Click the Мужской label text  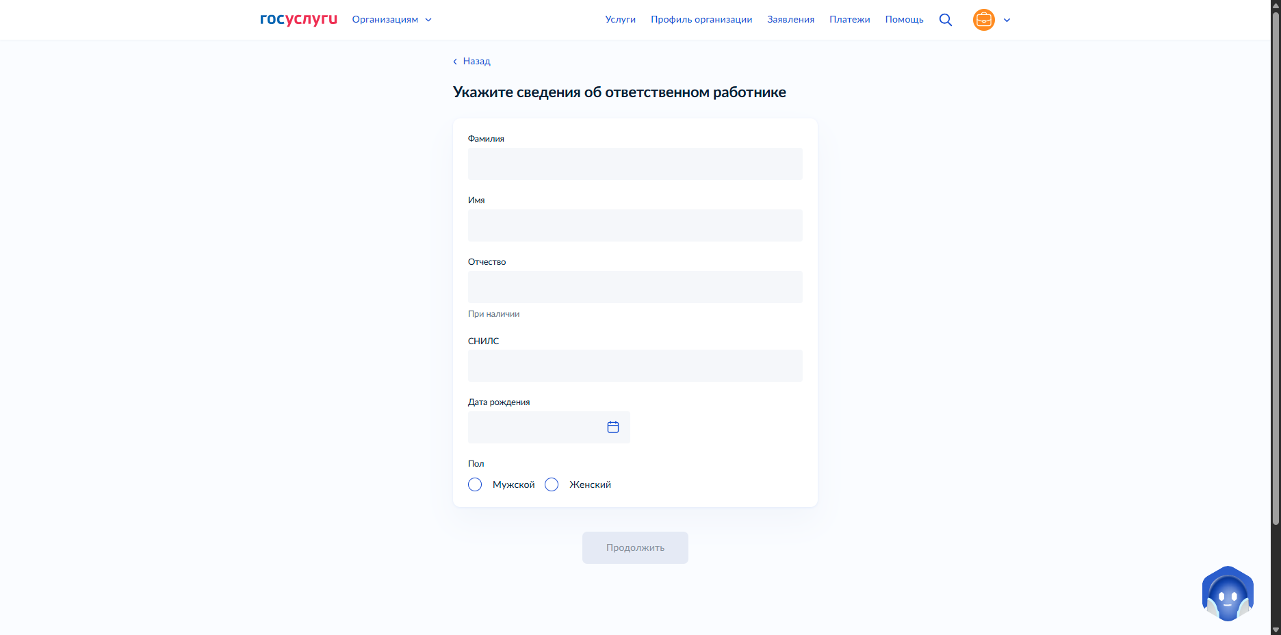514,484
